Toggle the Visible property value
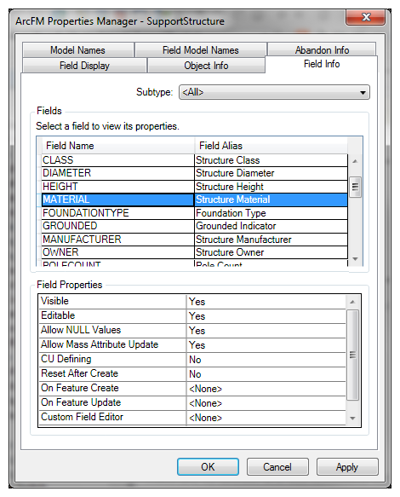 pos(266,302)
